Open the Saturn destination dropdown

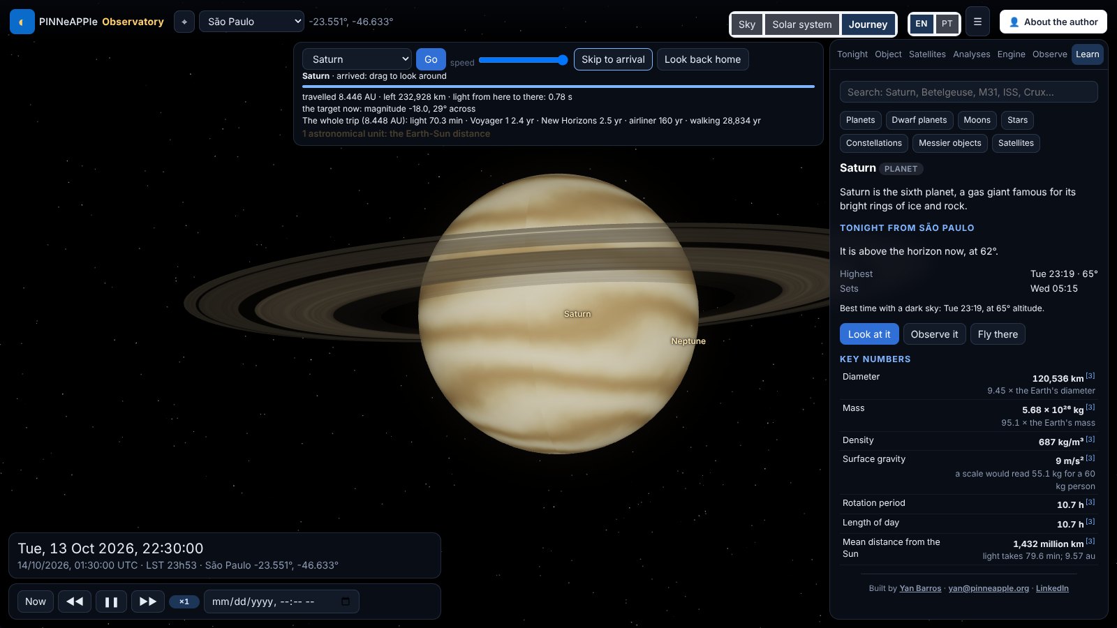357,59
